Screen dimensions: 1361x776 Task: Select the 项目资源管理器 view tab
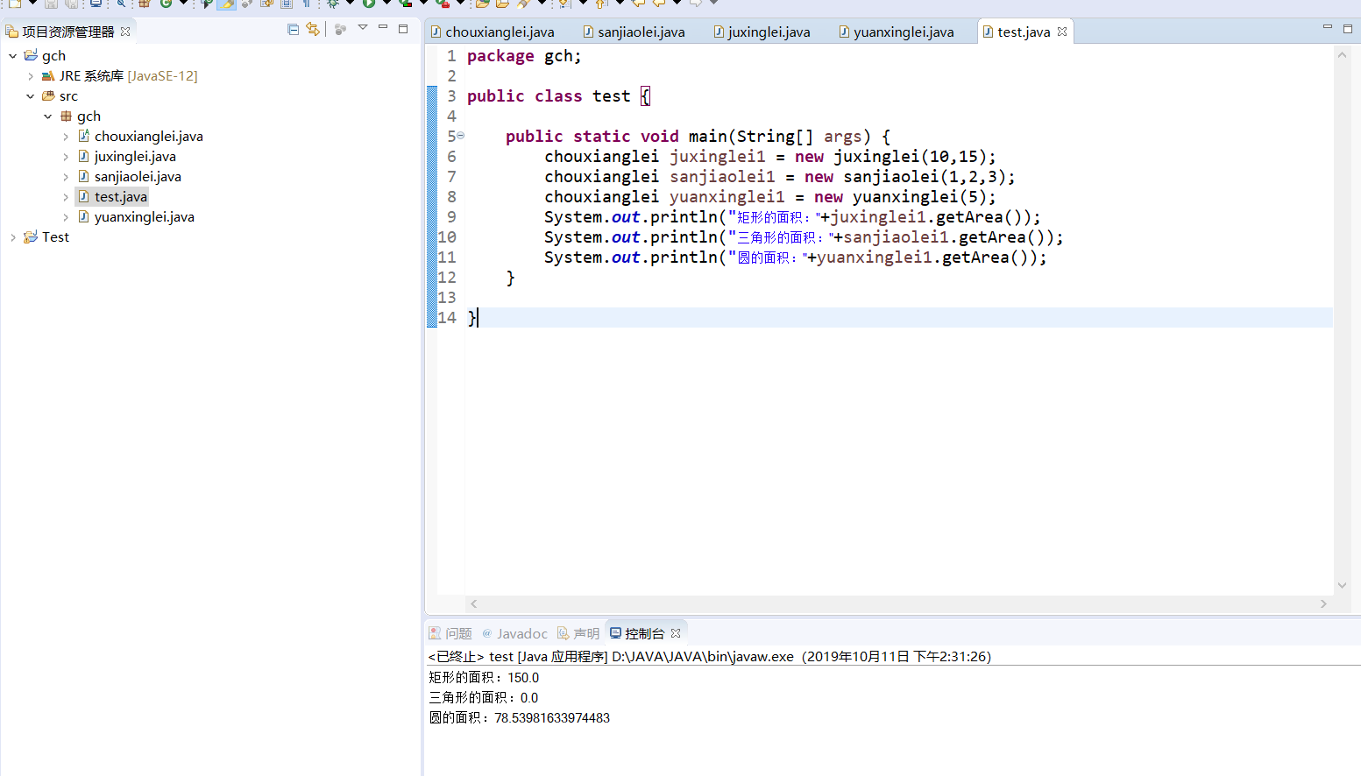68,32
